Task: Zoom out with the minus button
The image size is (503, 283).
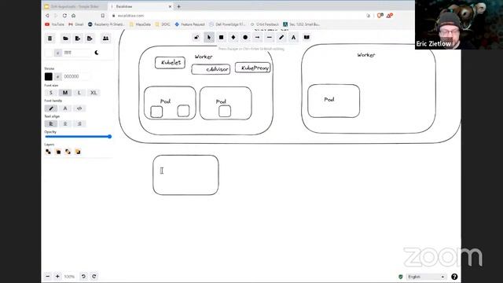Action: pyautogui.click(x=48, y=276)
